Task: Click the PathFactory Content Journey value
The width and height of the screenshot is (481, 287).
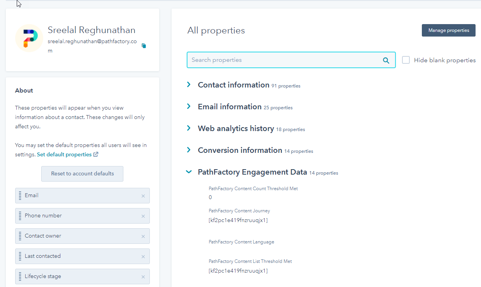Action: [238, 220]
